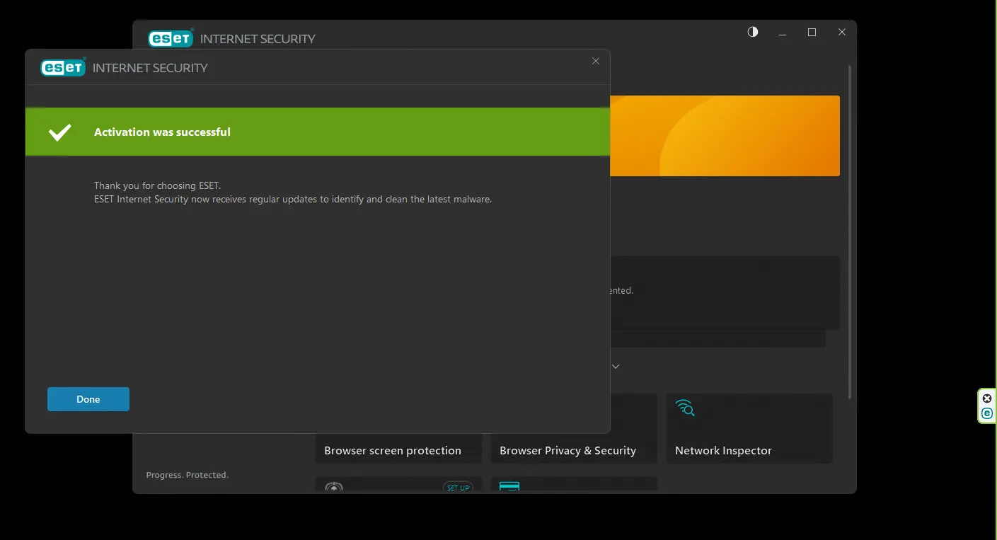The width and height of the screenshot is (997, 540).
Task: Click black X icon on side widget
Action: (987, 398)
